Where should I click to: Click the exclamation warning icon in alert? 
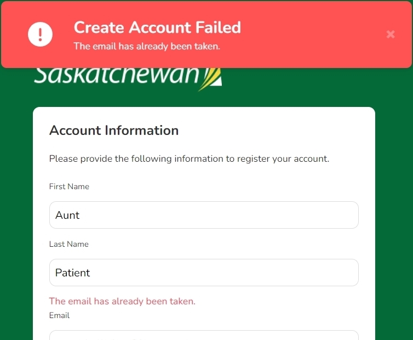(x=40, y=35)
